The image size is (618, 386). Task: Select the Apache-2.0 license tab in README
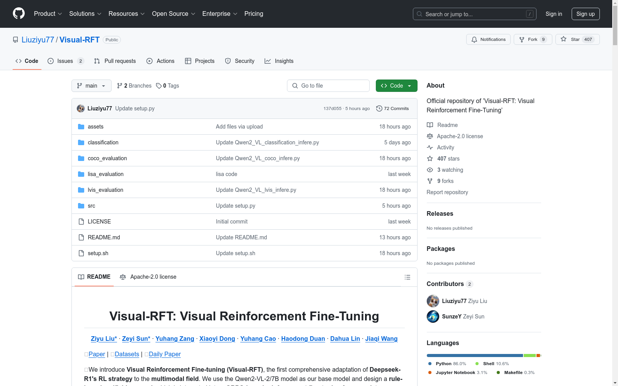148,277
